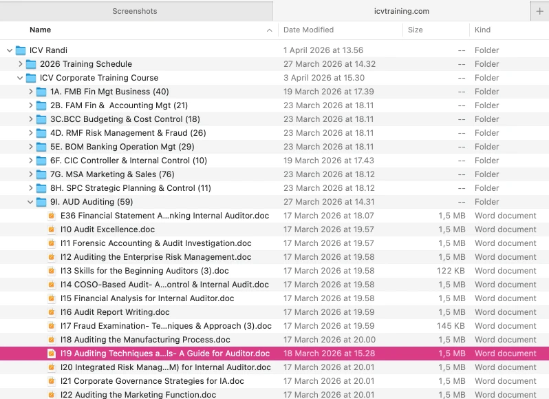
Task: Collapse the ICV Corporate Training Course folder
Action: click(x=20, y=78)
